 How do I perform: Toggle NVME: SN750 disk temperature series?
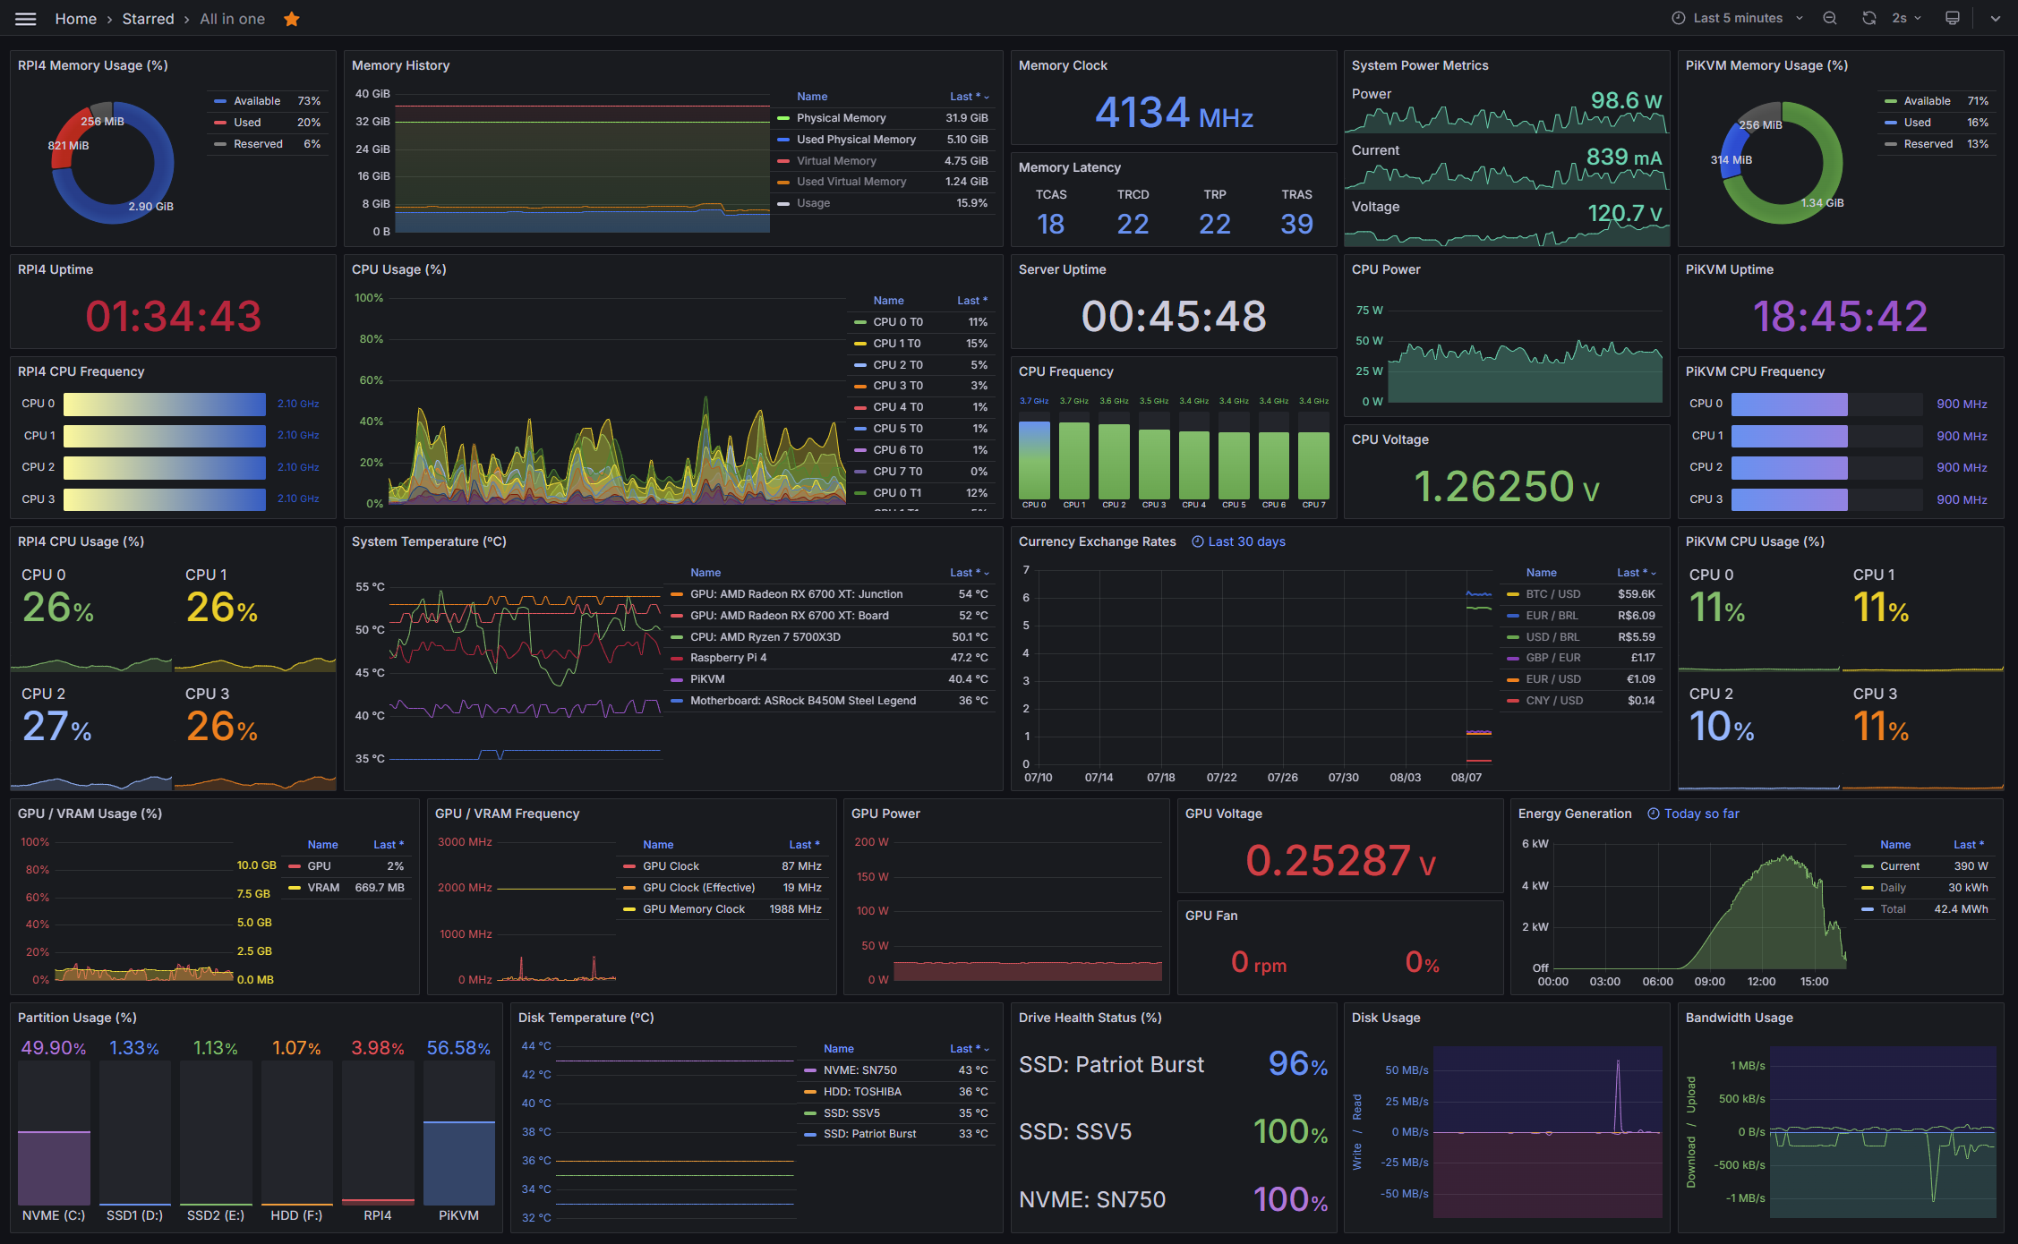coord(859,1070)
